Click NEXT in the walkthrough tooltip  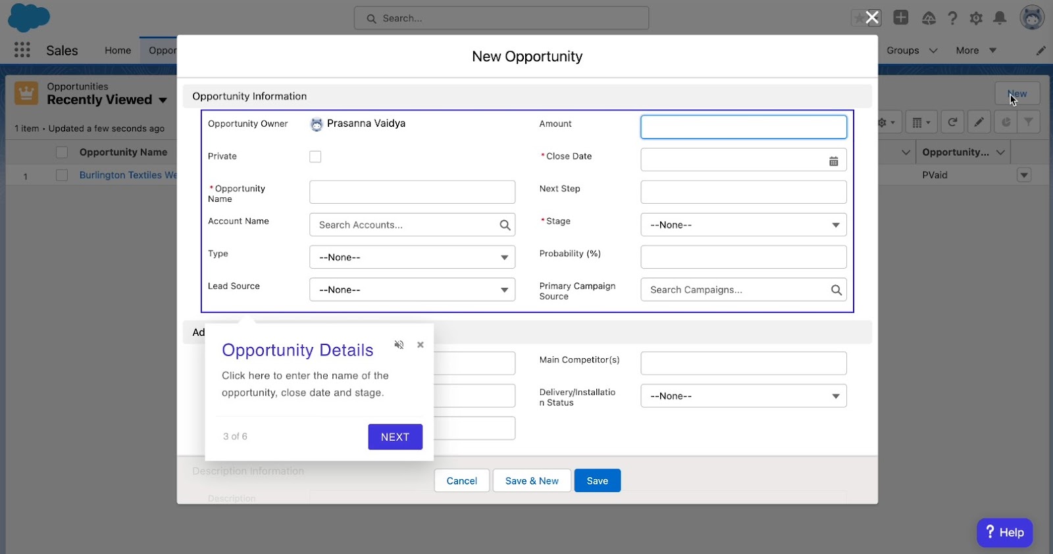pyautogui.click(x=395, y=437)
